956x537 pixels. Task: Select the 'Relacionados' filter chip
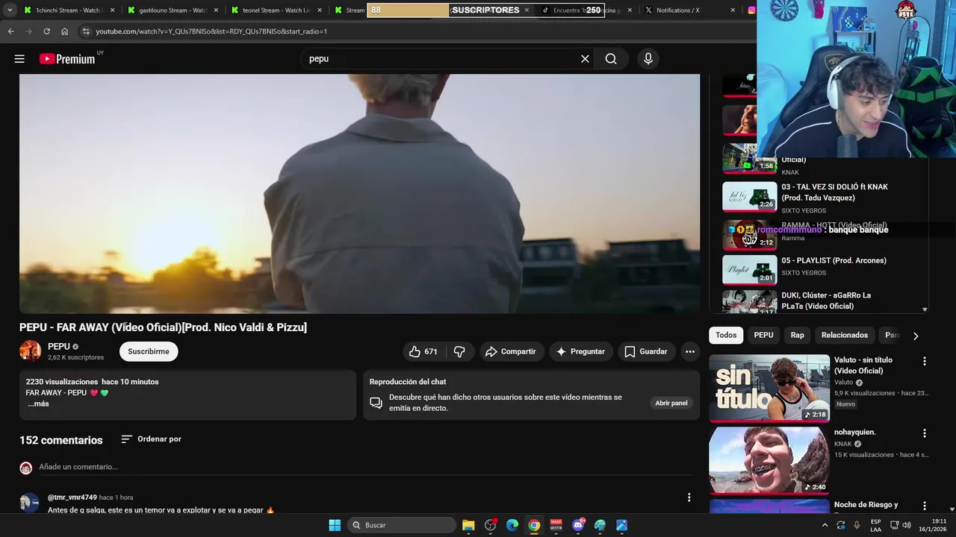(845, 336)
